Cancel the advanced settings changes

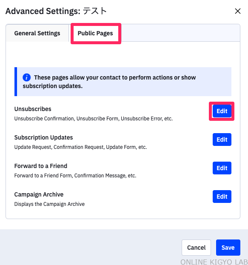click(196, 248)
